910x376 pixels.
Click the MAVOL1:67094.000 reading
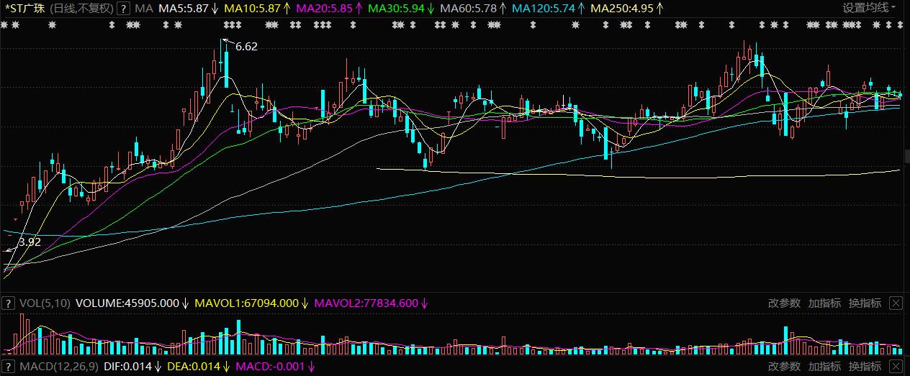point(246,303)
